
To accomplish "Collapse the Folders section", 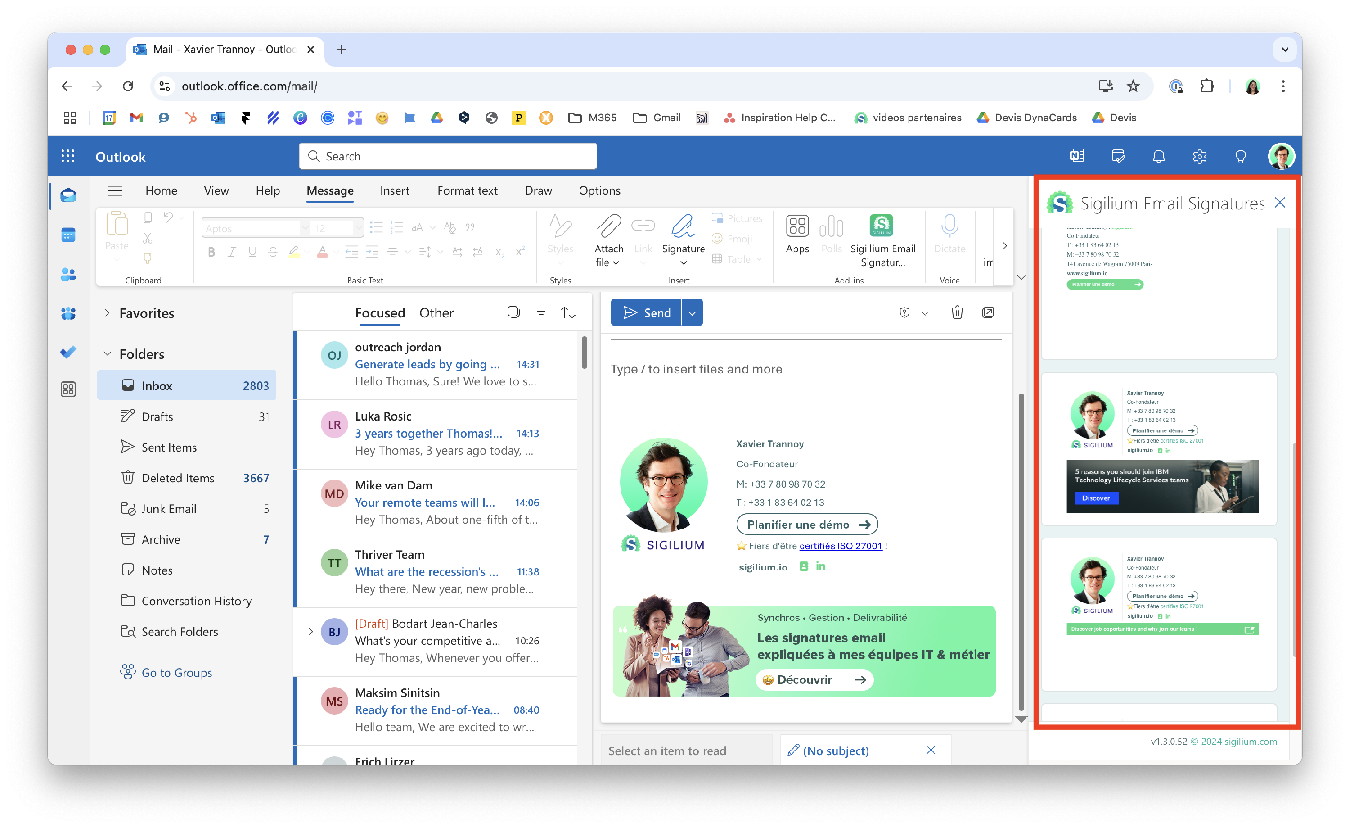I will click(108, 354).
